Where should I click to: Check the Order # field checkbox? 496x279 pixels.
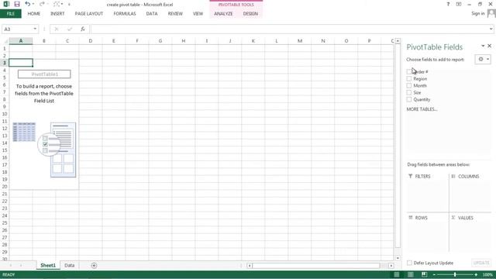point(409,72)
